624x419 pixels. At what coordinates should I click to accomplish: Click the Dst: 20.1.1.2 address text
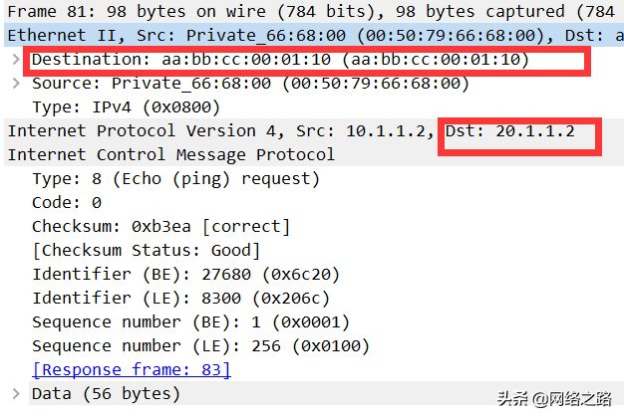(x=510, y=130)
